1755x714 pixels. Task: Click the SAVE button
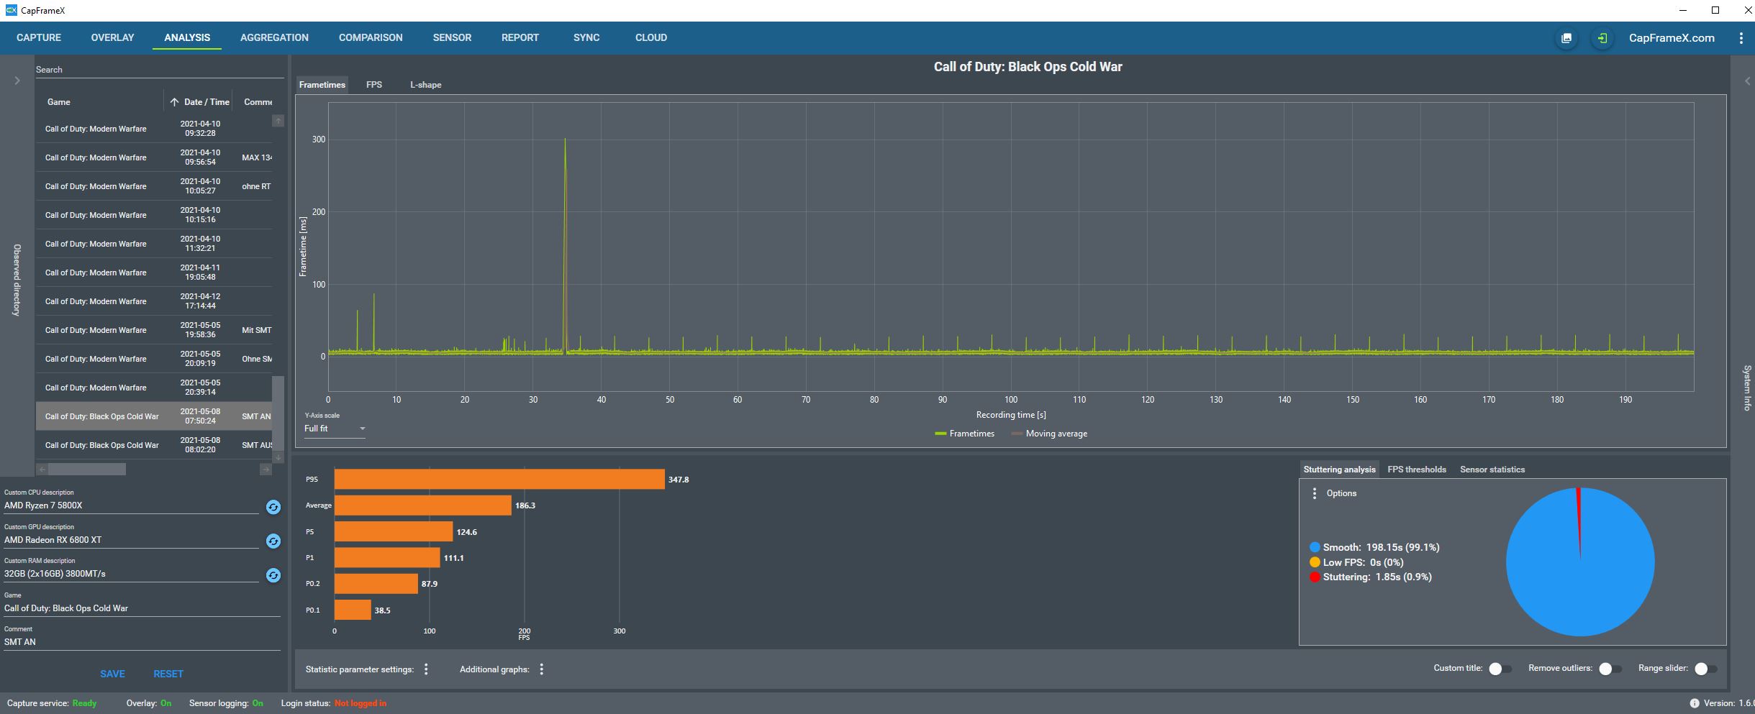[112, 674]
